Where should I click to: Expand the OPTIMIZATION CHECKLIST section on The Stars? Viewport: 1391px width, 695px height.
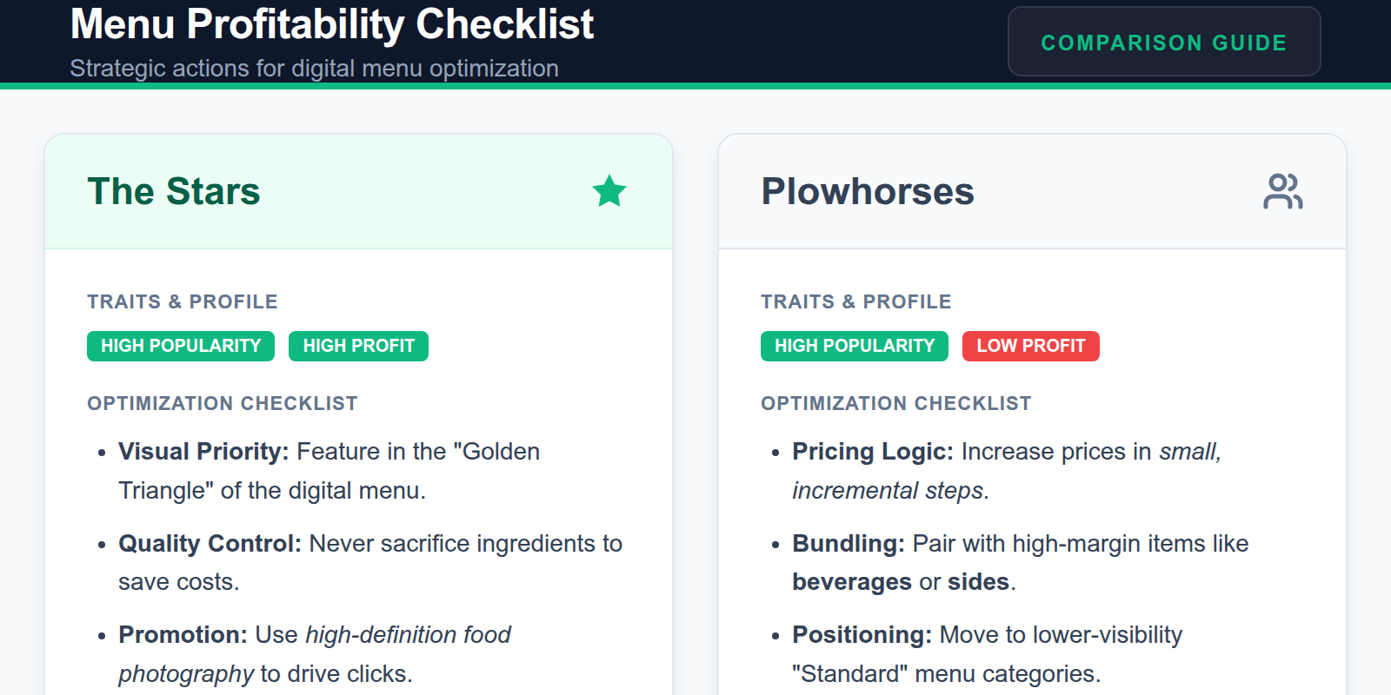(x=222, y=403)
